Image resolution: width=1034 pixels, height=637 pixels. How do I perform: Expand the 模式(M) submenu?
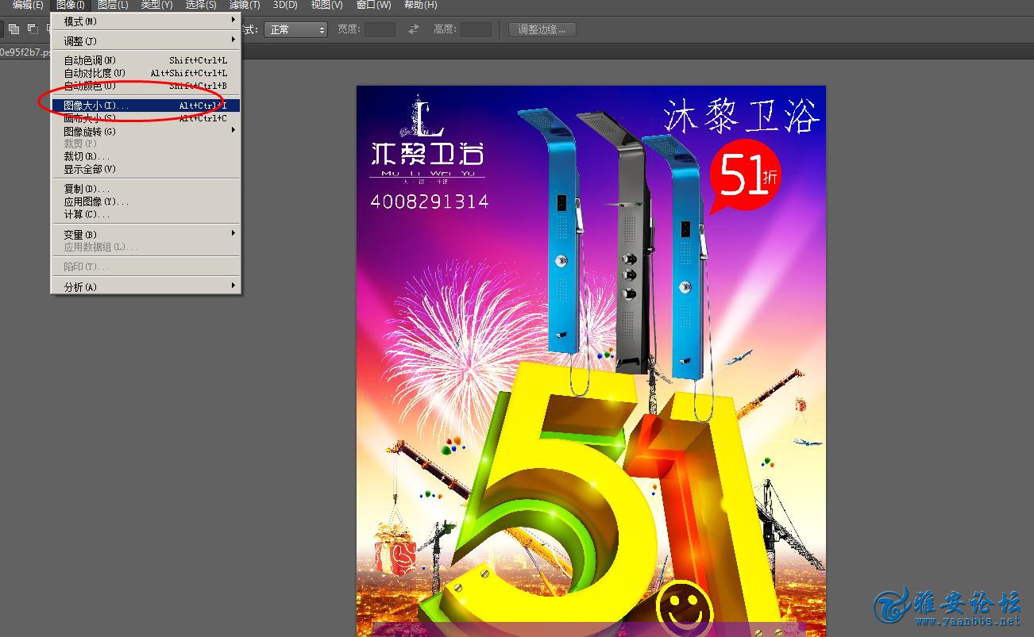coord(146,21)
